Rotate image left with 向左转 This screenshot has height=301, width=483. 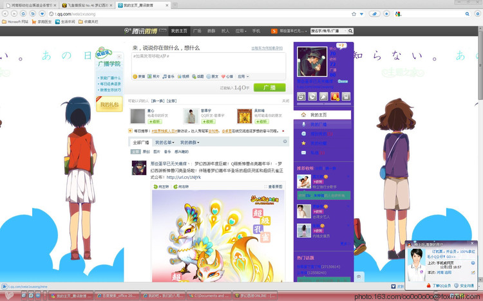(162, 187)
